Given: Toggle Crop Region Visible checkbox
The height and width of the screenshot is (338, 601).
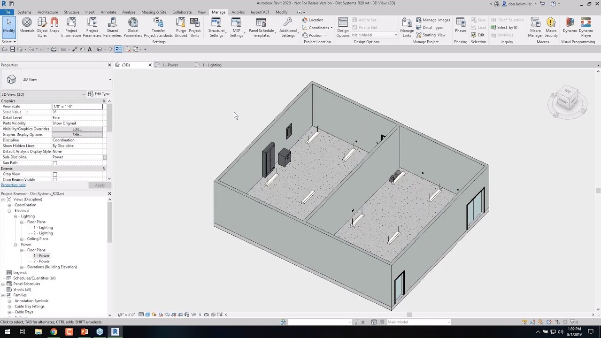Looking at the screenshot, I should click(x=55, y=180).
